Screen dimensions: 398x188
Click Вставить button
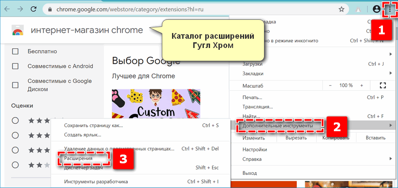(x=375, y=138)
